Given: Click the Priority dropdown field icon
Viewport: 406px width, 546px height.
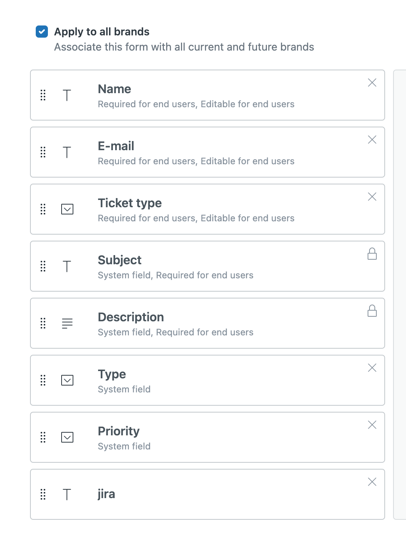Looking at the screenshot, I should (x=67, y=437).
